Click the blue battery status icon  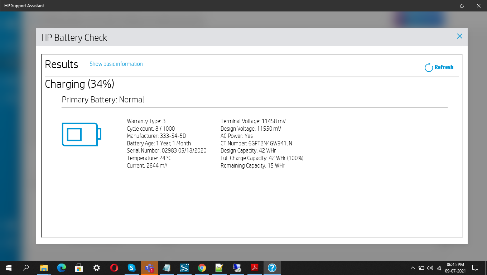tap(82, 134)
